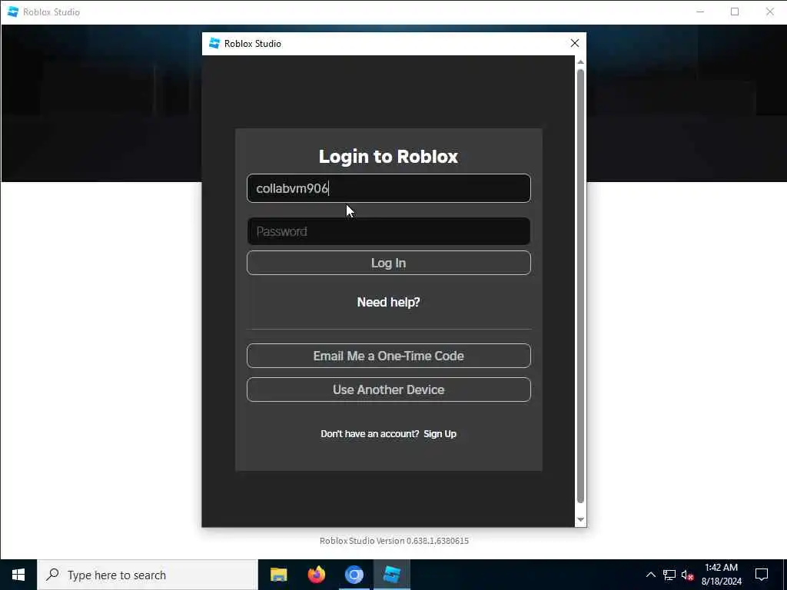Select the Roblox Studio taskbar icon
This screenshot has height=590, width=787.
(391, 575)
